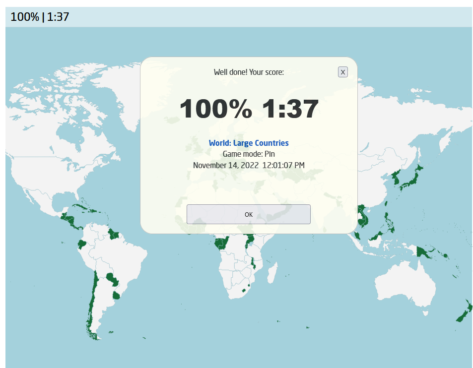Select Ecuador on the map
This screenshot has width=473, height=368.
[x=82, y=244]
